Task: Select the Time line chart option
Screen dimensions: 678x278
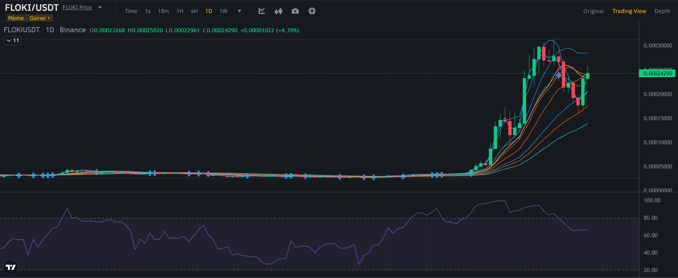Action: (131, 11)
